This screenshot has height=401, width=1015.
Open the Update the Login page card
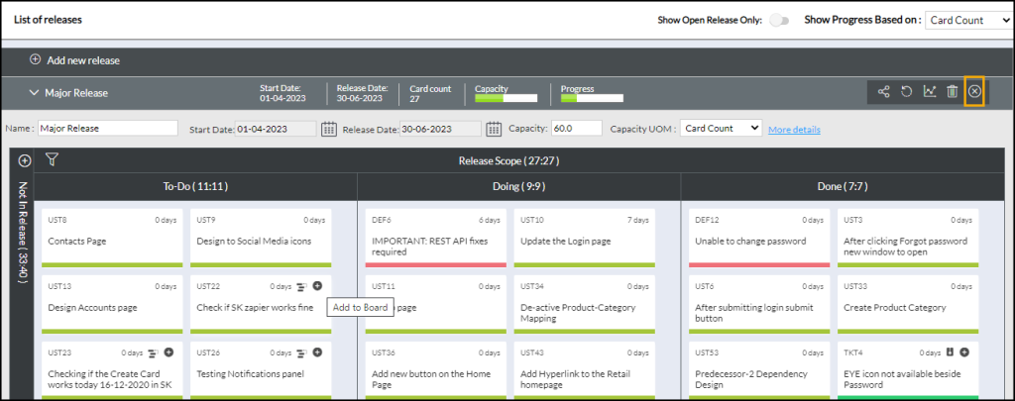coord(585,238)
